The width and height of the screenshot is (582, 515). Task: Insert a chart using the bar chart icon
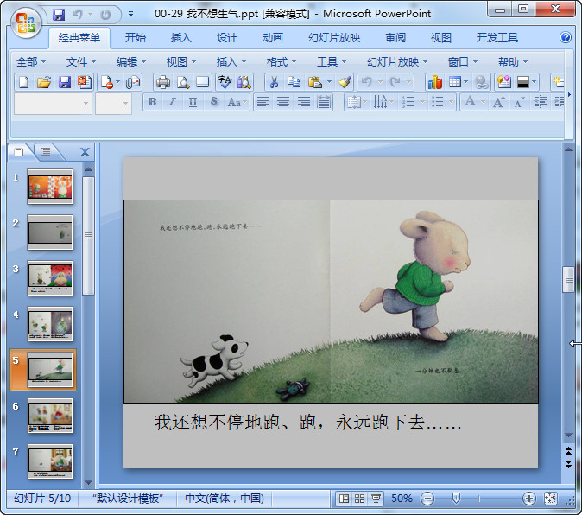click(x=434, y=82)
